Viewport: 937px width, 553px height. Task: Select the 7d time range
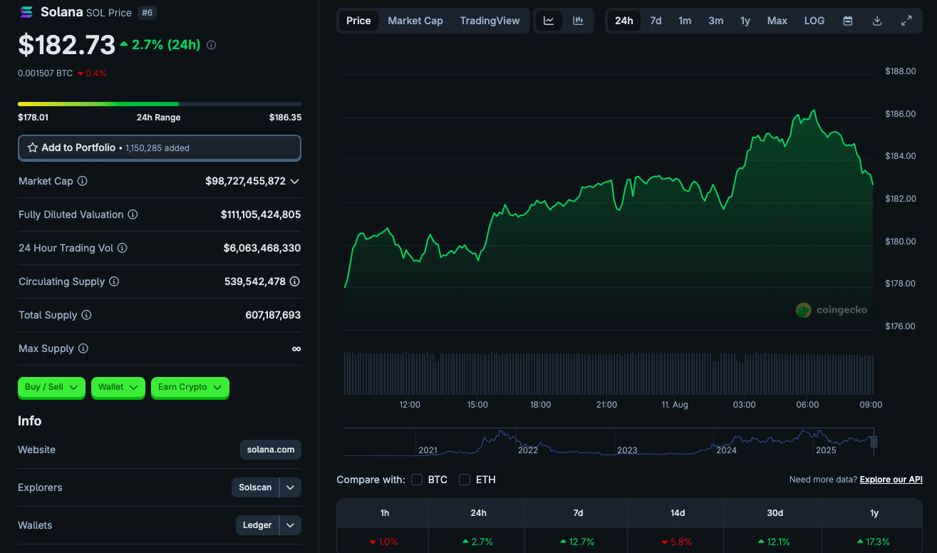point(656,21)
